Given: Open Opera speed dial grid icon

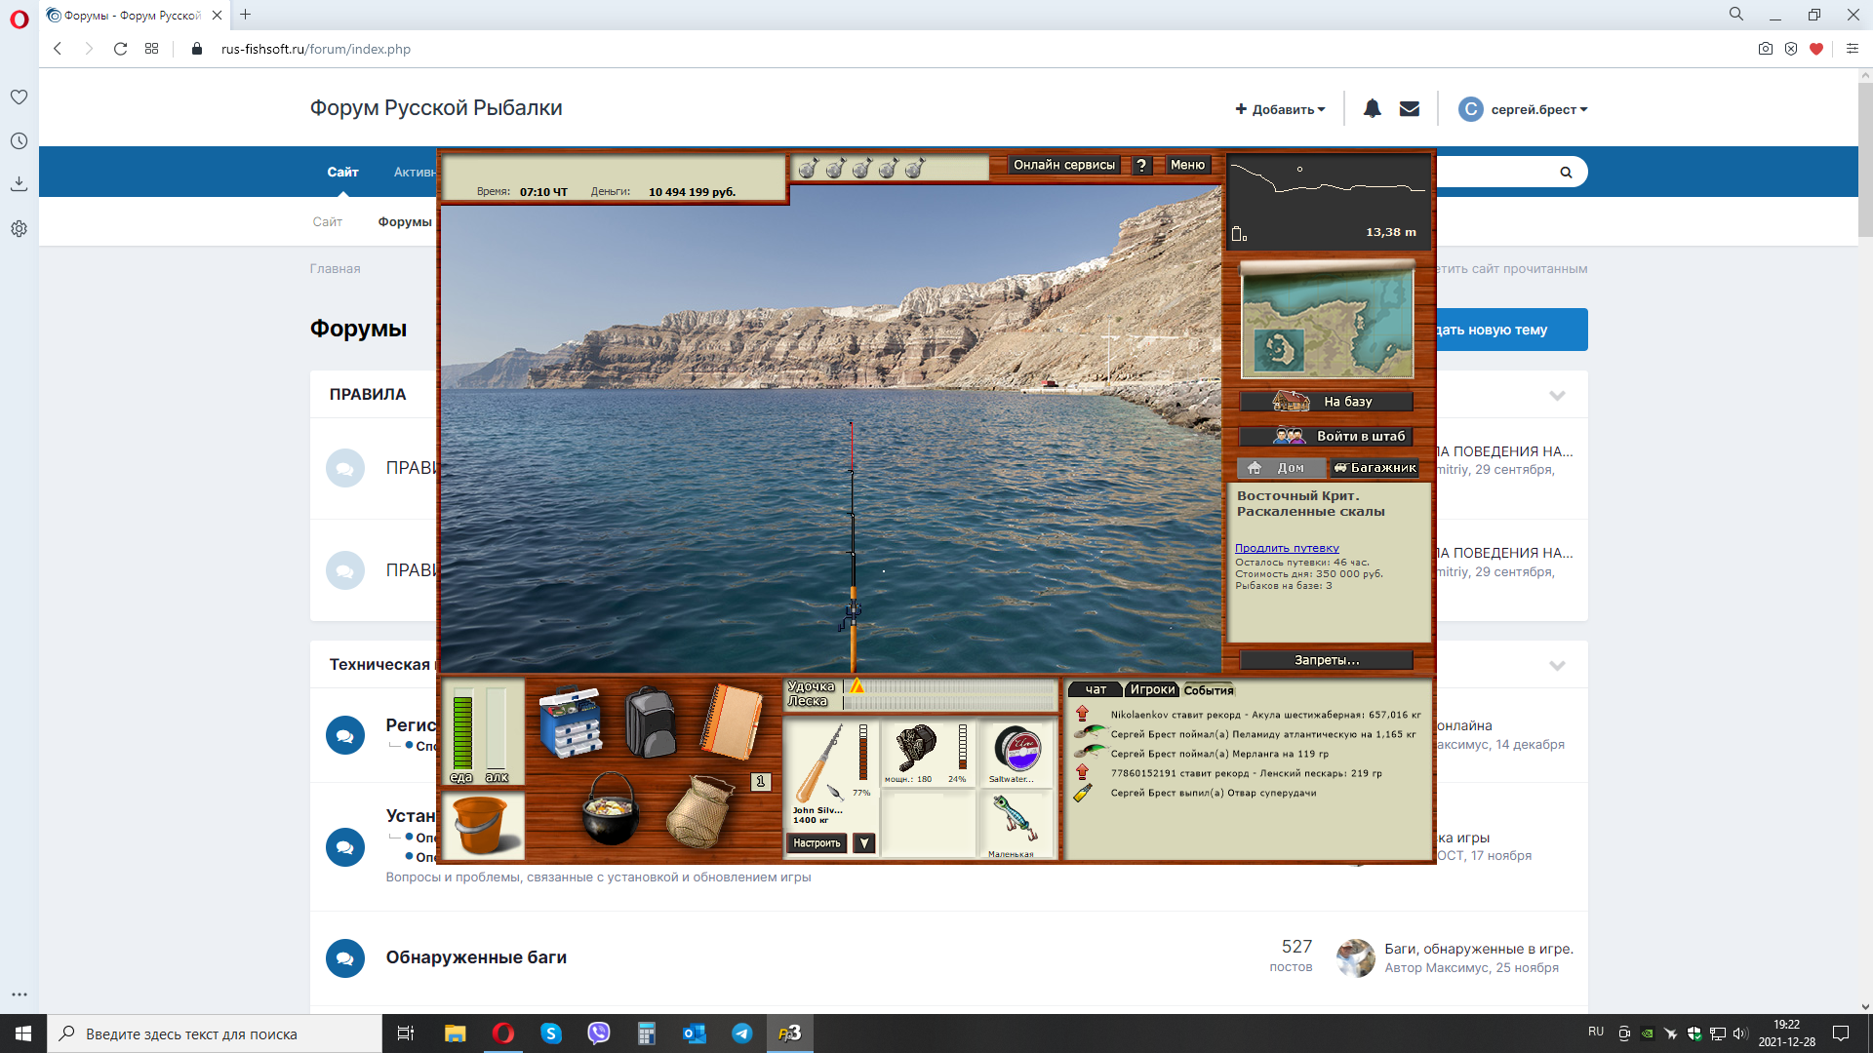Looking at the screenshot, I should [x=151, y=49].
